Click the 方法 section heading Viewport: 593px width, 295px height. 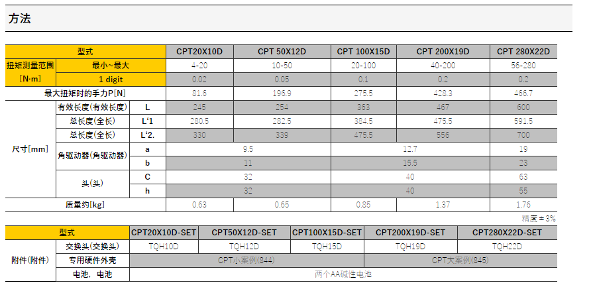point(20,19)
